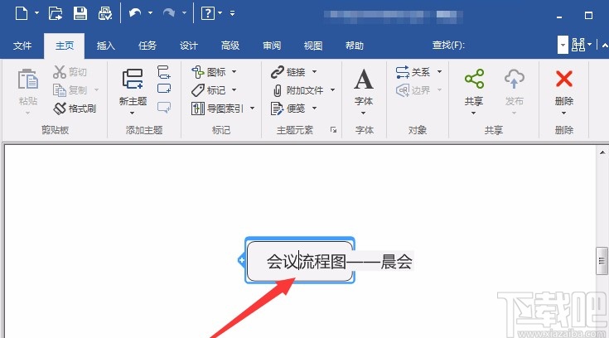
Task: Save the map with the floppy disk icon
Action: pos(80,13)
